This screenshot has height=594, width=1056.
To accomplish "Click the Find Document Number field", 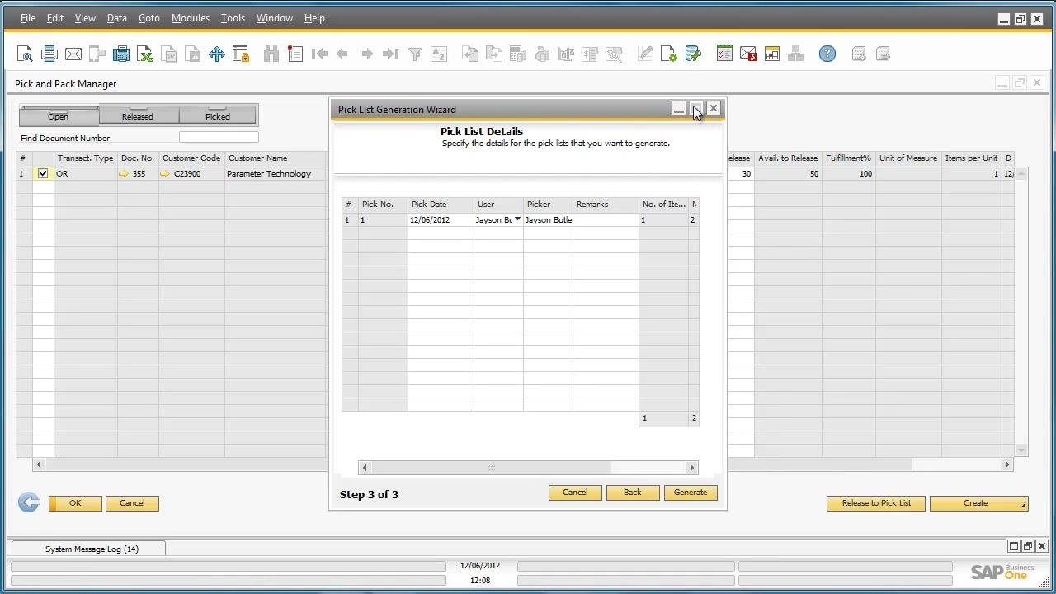I will click(219, 138).
